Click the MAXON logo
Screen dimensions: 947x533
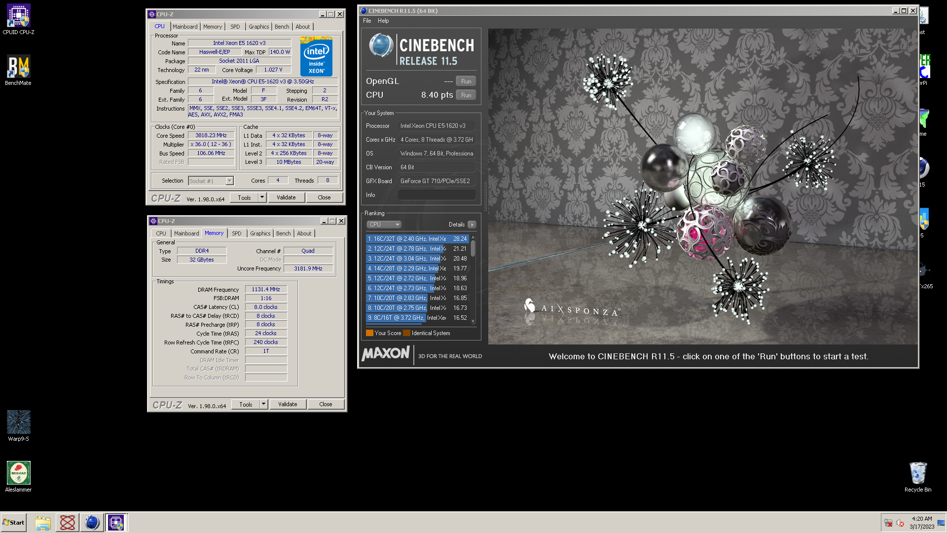point(386,354)
